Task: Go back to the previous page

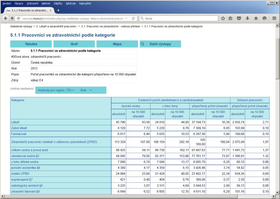Action: point(6,18)
